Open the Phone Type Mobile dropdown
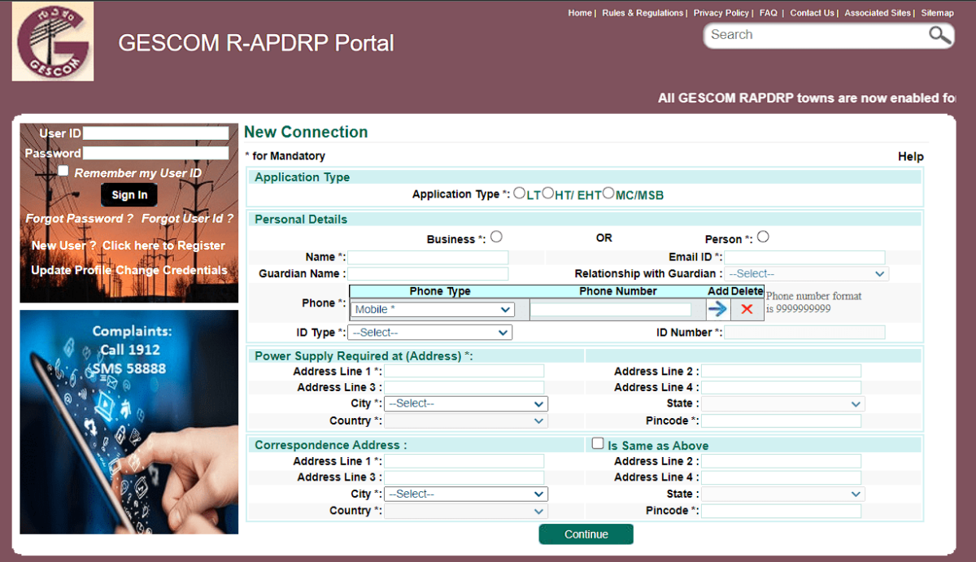The image size is (976, 562). pyautogui.click(x=432, y=310)
